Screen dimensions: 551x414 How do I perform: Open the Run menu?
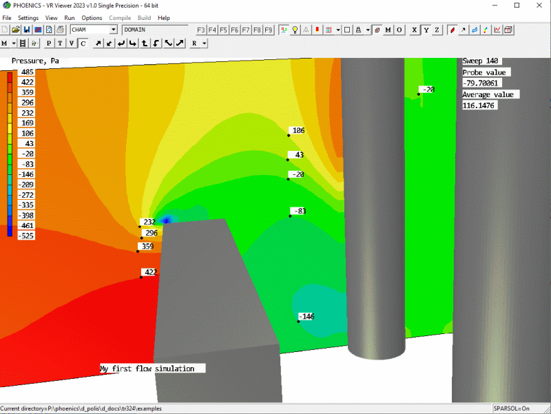click(x=70, y=17)
